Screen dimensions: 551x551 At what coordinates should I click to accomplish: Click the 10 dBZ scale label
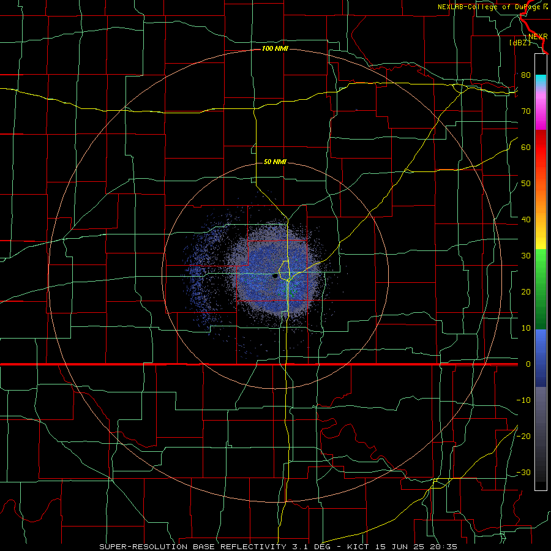(x=526, y=328)
